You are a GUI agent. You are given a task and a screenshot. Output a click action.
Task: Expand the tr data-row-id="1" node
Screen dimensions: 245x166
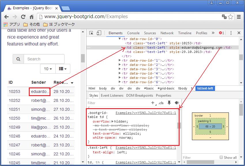click(120, 60)
